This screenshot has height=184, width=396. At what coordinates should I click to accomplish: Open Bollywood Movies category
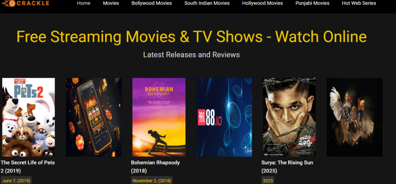tap(152, 3)
